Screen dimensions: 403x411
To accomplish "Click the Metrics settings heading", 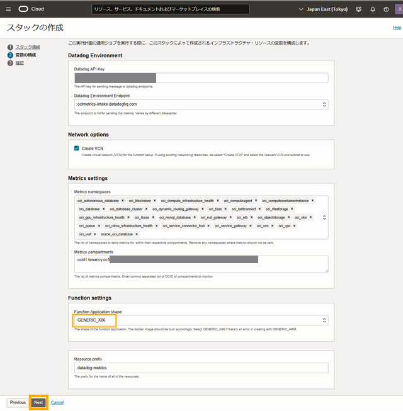I will (x=88, y=179).
